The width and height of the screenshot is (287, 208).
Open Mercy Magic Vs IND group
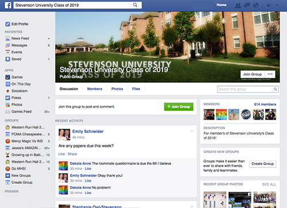pyautogui.click(x=27, y=141)
